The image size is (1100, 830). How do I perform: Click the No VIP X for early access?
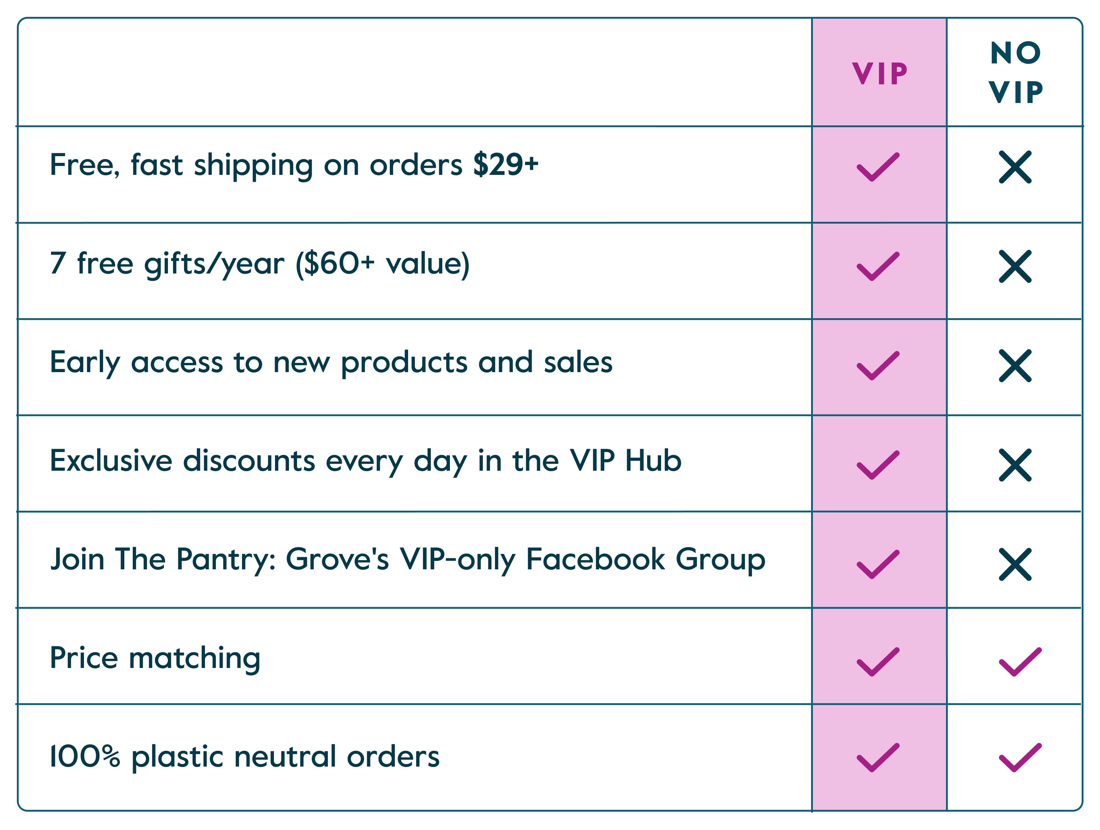coord(1015,366)
